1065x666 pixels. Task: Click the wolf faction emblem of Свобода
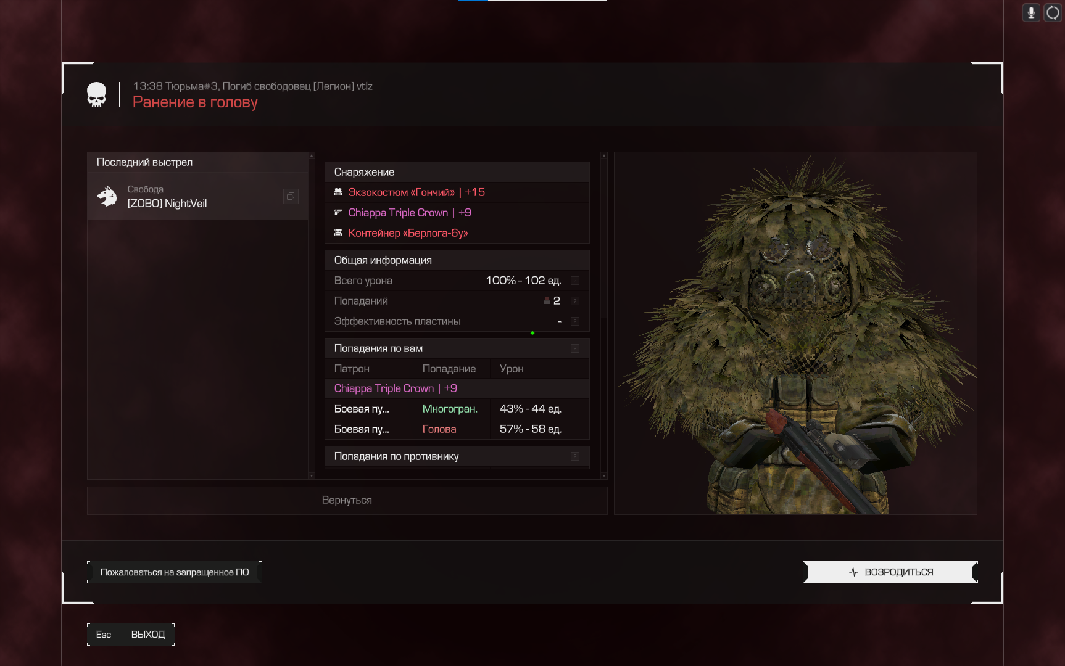(x=107, y=196)
